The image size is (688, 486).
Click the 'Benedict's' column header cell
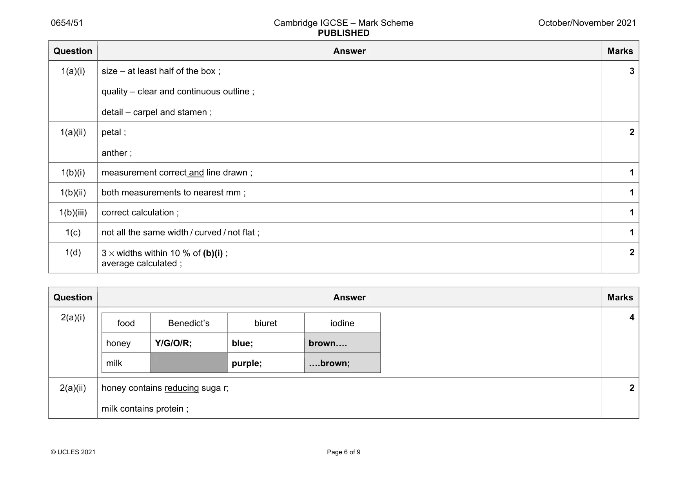[189, 323]
